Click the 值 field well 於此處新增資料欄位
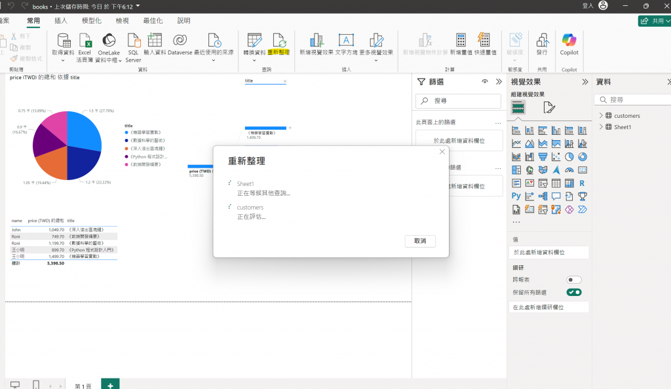 [548, 252]
